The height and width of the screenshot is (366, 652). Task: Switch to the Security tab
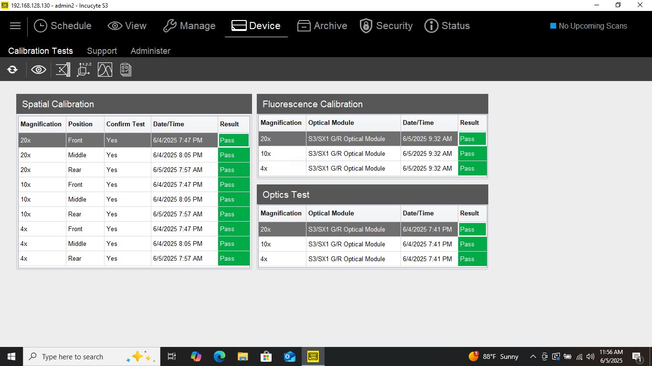click(x=386, y=26)
